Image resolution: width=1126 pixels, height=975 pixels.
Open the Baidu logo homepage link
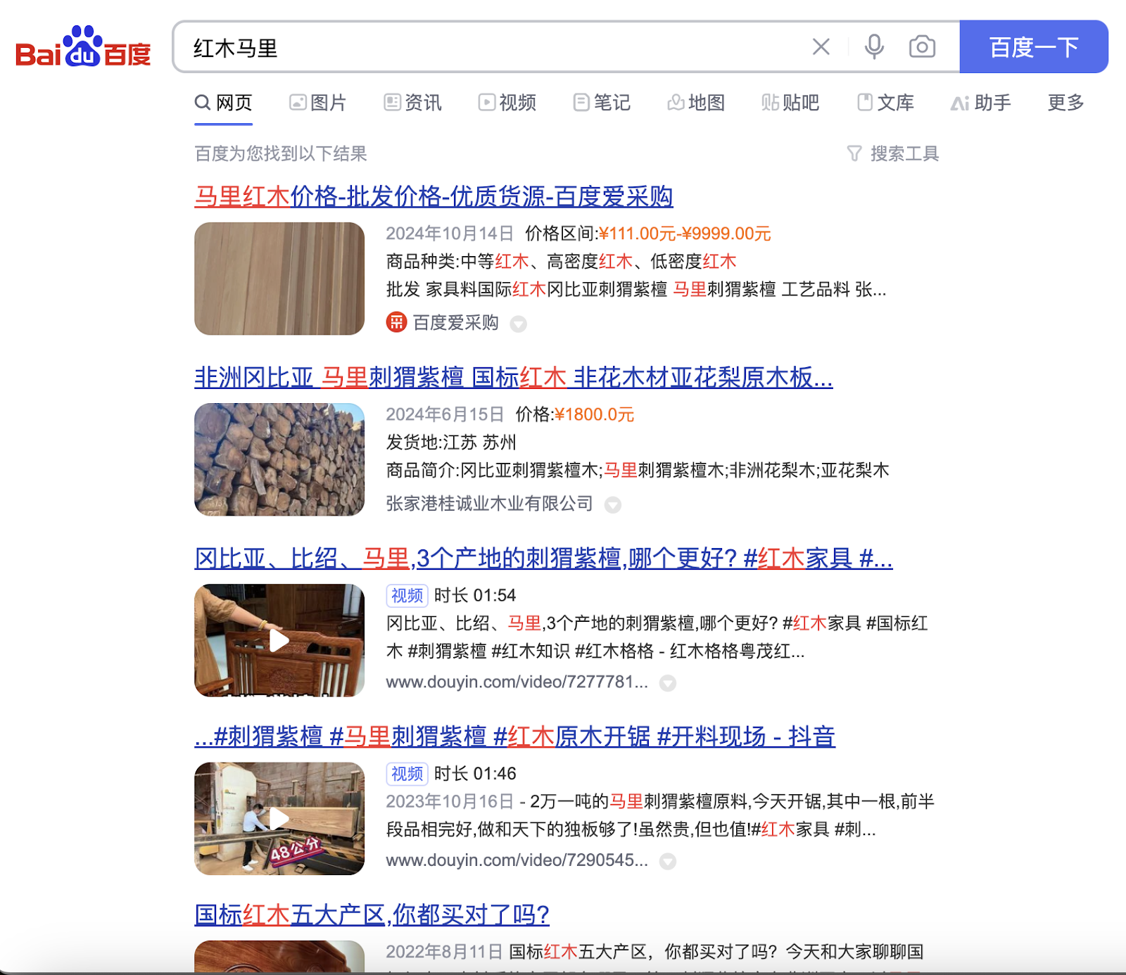point(83,47)
